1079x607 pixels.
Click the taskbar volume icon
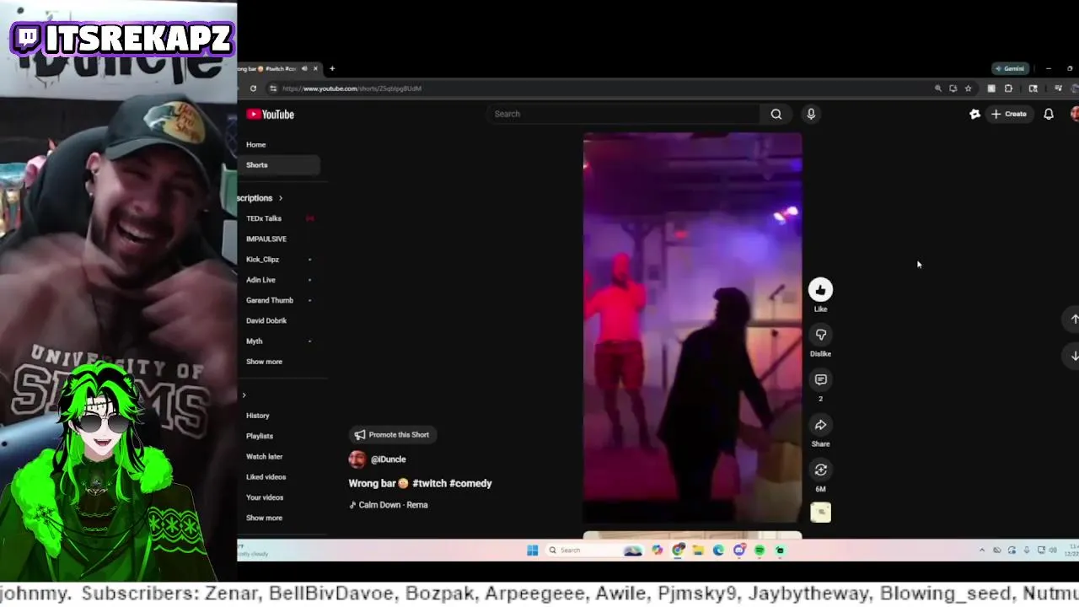click(1052, 551)
